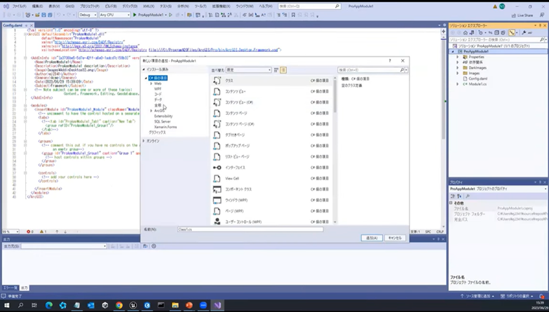Select the ページ (WPF) template
Image resolution: width=549 pixels, height=312 pixels.
click(272, 211)
